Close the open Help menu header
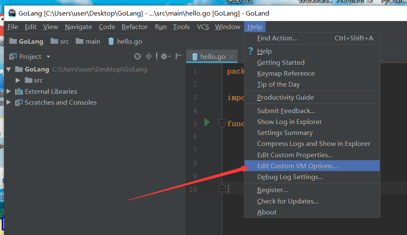407x235 pixels. pos(255,27)
